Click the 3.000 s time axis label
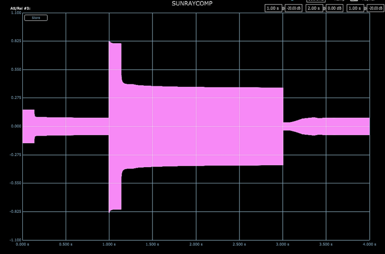Image resolution: width=385 pixels, height=254 pixels. pos(283,244)
